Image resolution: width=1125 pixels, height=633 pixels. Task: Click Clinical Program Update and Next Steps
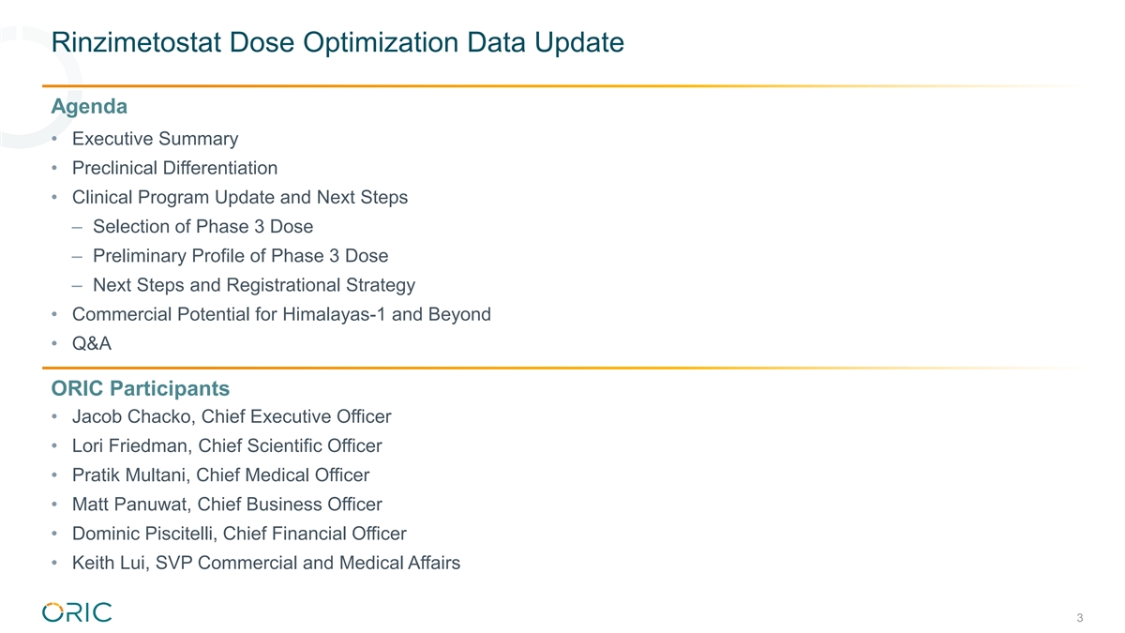tap(239, 197)
